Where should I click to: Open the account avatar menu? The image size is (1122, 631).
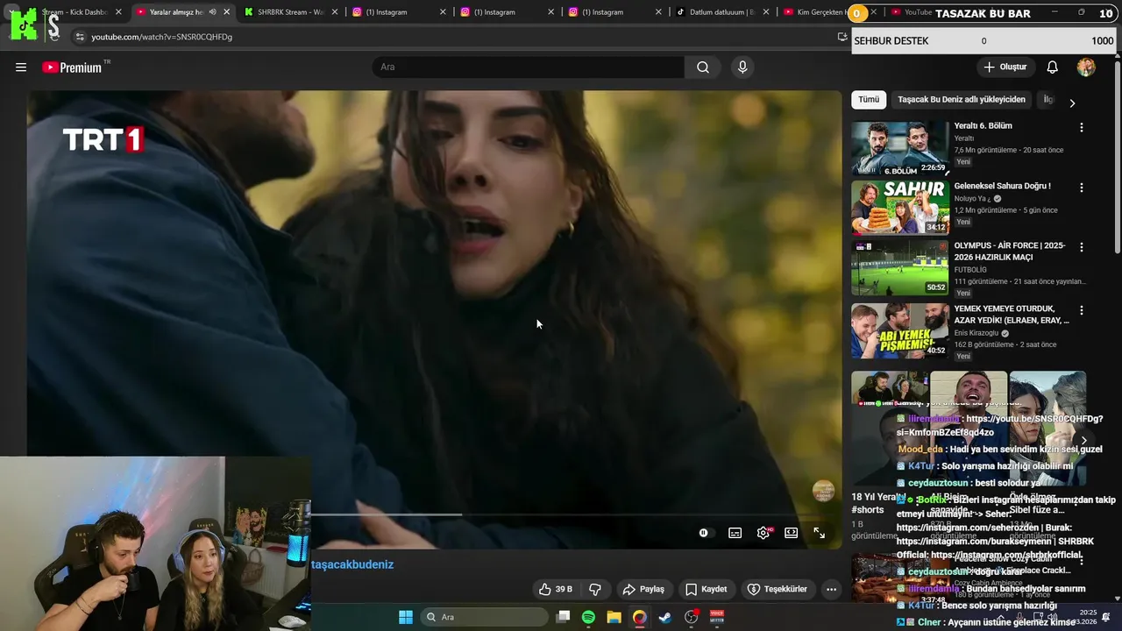1086,67
